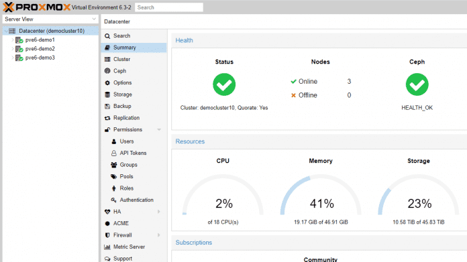The width and height of the screenshot is (467, 262).
Task: Open the Storage menu item
Action: pos(134,94)
